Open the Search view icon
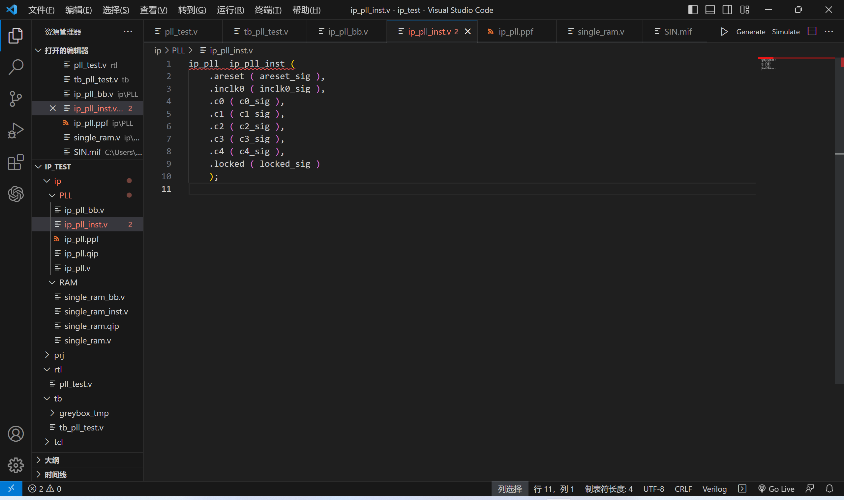Screen dimensions: 844x500 tap(15, 67)
